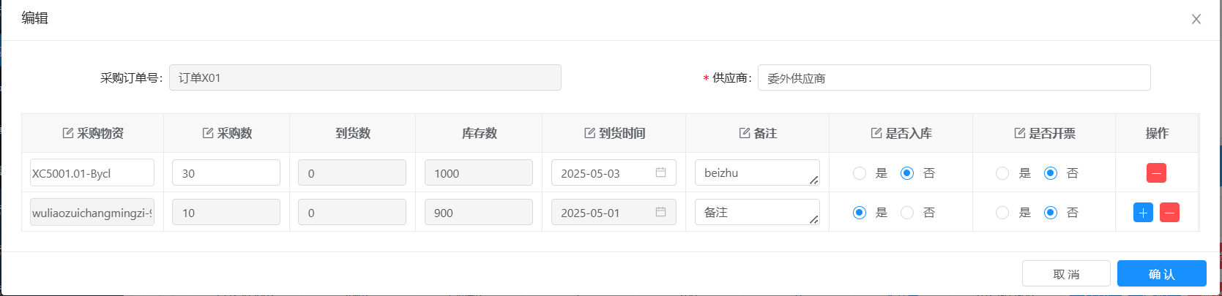Image resolution: width=1222 pixels, height=296 pixels.
Task: Select 是 for 是否入库 in first row
Action: [x=860, y=173]
